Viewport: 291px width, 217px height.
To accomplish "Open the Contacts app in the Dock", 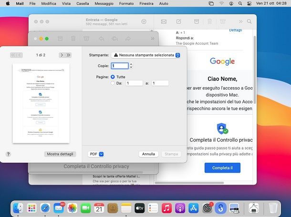I will pyautogui.click(x=113, y=208).
